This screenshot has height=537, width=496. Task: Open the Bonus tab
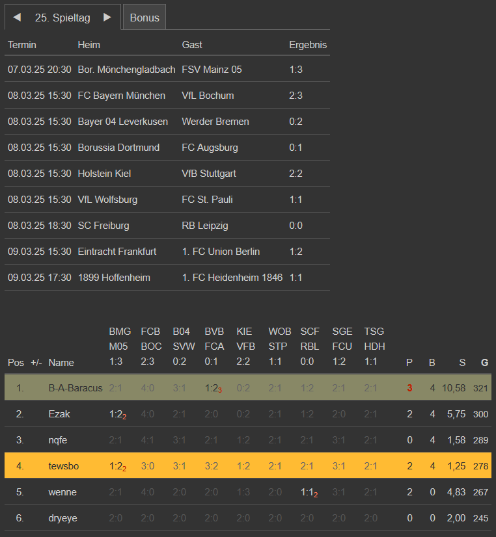[x=145, y=18]
